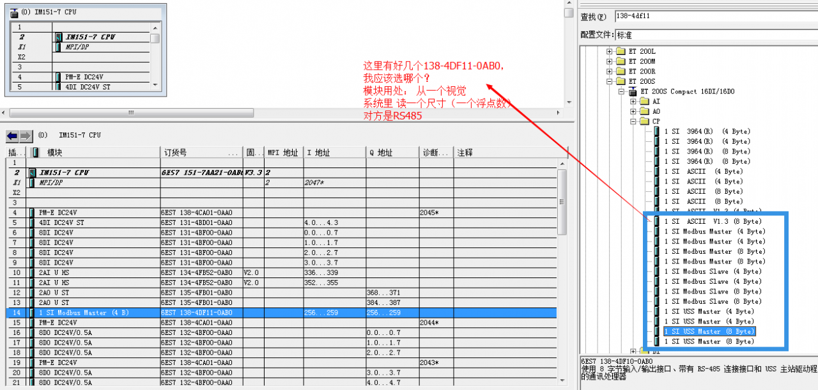
Task: Click the module icon in slot 4 PM-E DC24V table row
Action: (x=32, y=212)
